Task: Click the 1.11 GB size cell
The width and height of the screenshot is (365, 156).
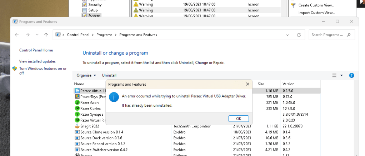Action: tap(272, 126)
